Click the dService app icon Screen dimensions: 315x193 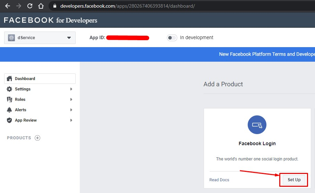point(11,38)
